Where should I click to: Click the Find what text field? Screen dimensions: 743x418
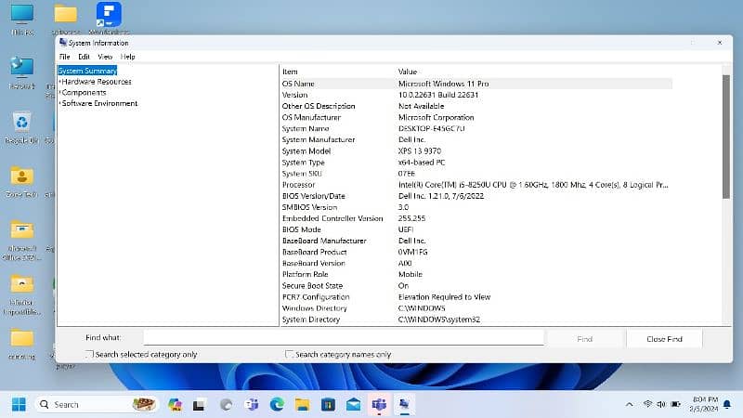click(343, 339)
